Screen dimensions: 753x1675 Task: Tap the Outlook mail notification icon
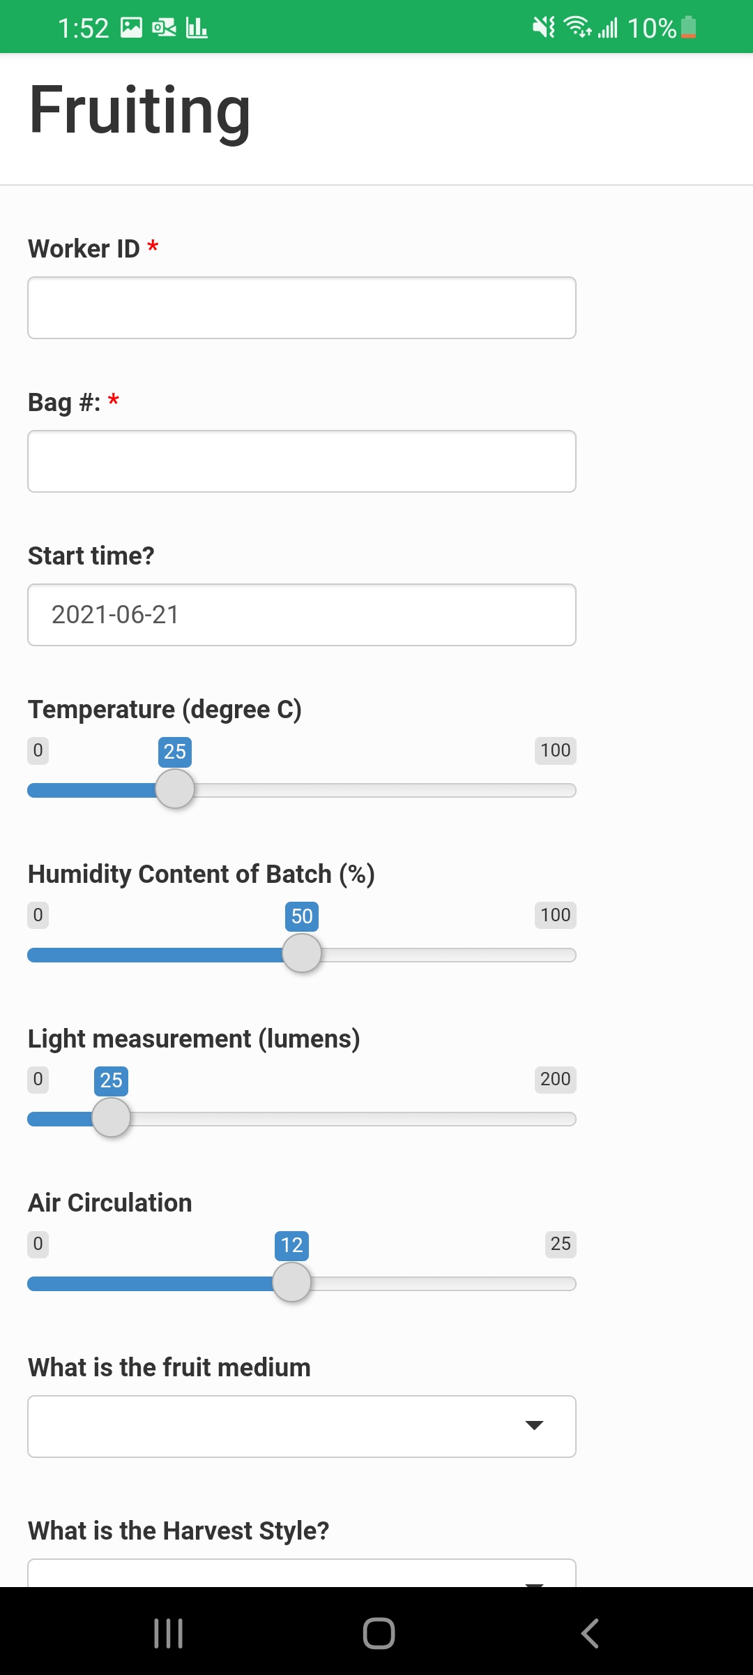[164, 28]
